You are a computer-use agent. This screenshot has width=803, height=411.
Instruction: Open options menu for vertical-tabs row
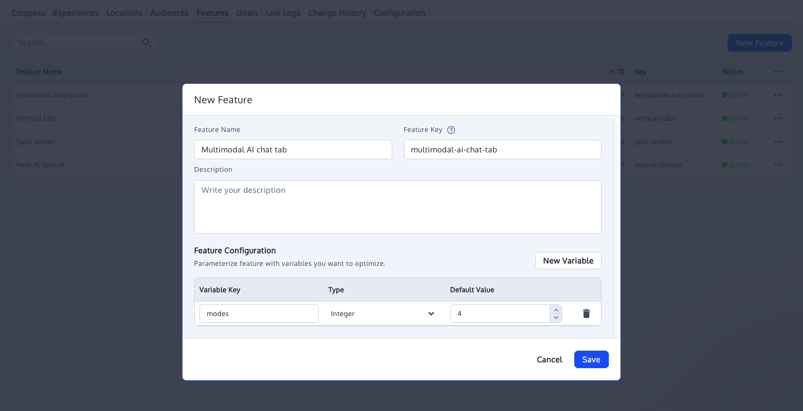pyautogui.click(x=778, y=118)
